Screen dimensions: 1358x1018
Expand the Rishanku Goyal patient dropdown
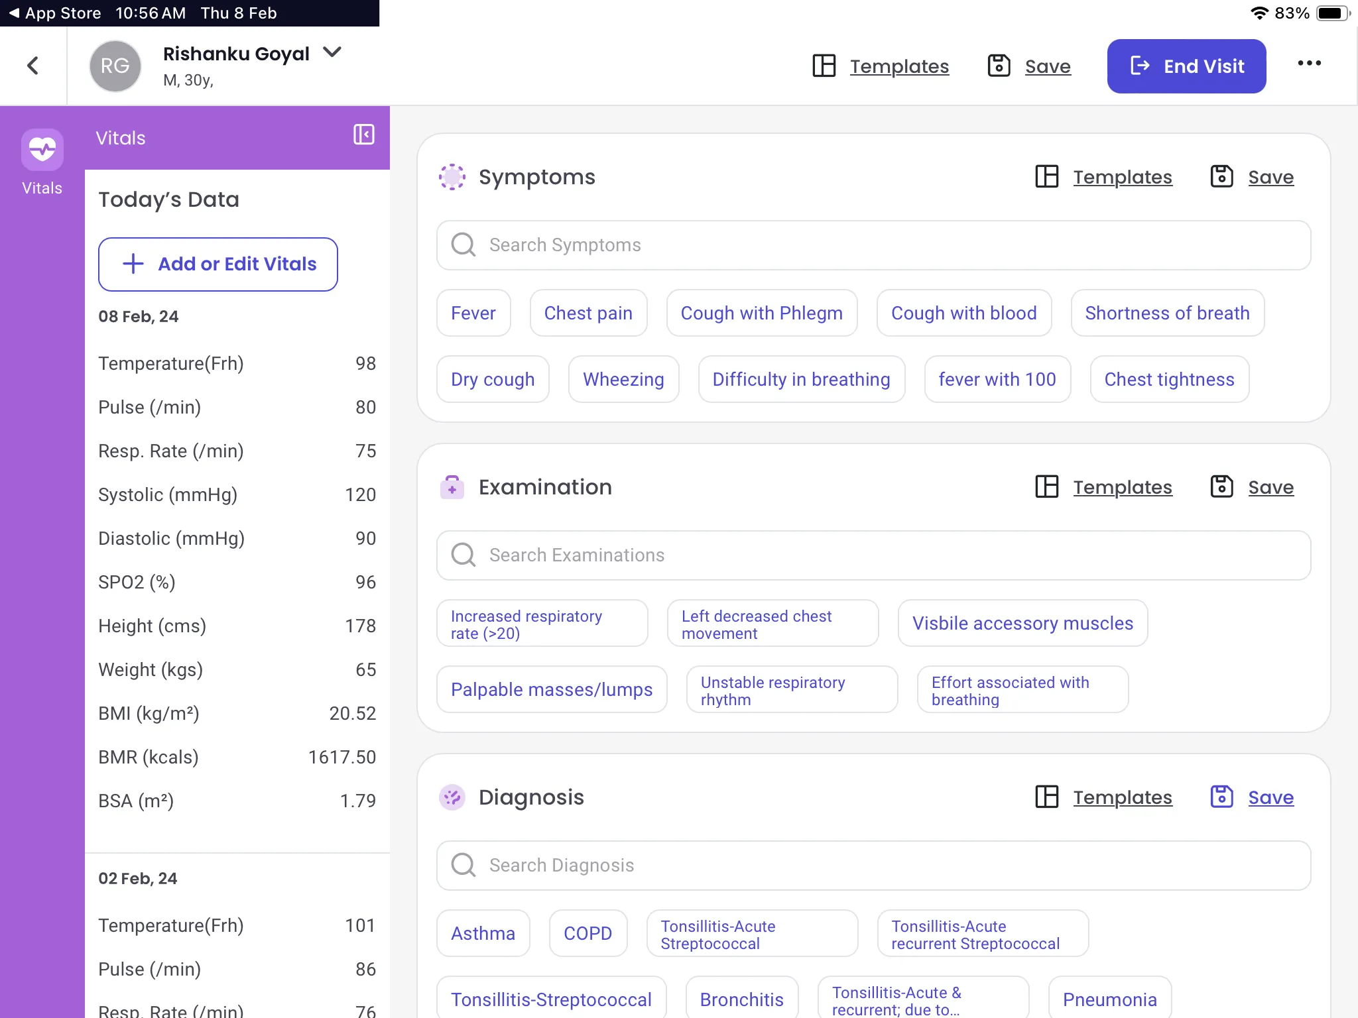click(x=332, y=52)
